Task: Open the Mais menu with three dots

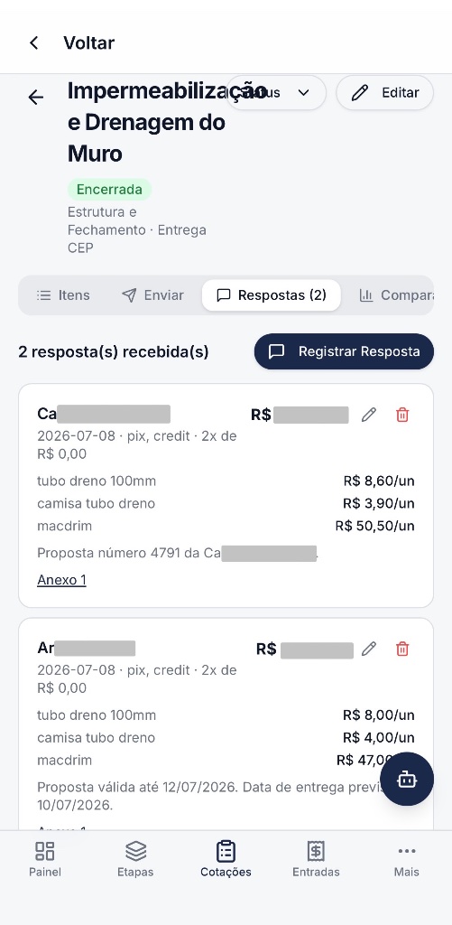Action: click(x=407, y=859)
